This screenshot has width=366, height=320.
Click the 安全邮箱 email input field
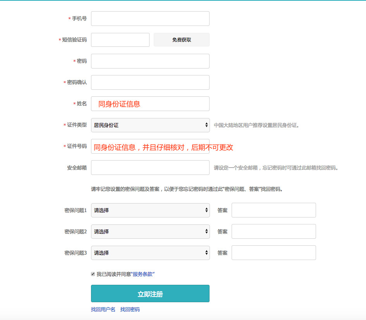click(x=150, y=167)
